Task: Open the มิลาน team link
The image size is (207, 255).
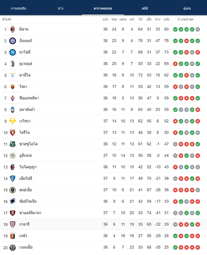Action: (x=24, y=29)
